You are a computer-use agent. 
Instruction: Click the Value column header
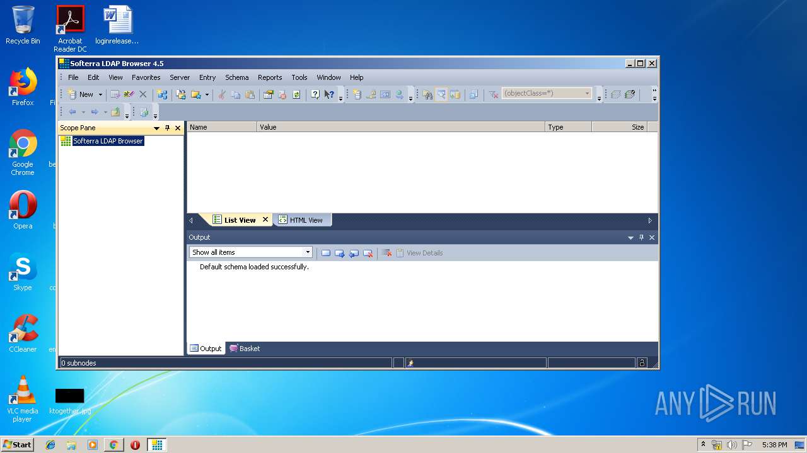pyautogui.click(x=401, y=127)
